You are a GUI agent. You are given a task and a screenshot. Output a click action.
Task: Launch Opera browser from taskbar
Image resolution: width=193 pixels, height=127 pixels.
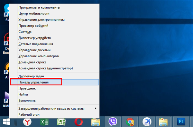[78, 122]
